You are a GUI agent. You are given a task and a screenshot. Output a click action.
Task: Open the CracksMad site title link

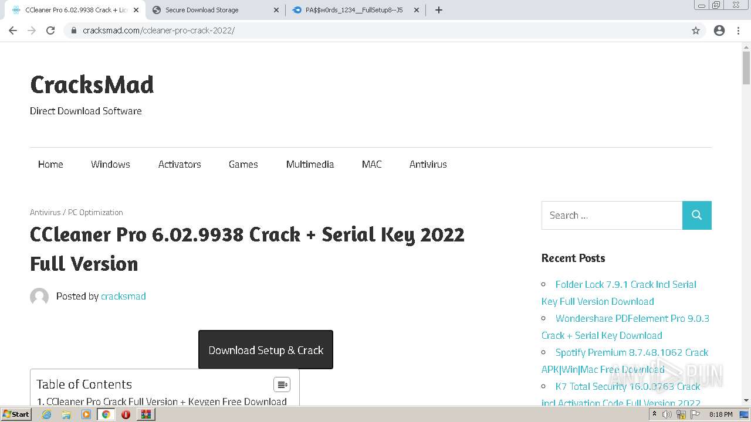92,85
